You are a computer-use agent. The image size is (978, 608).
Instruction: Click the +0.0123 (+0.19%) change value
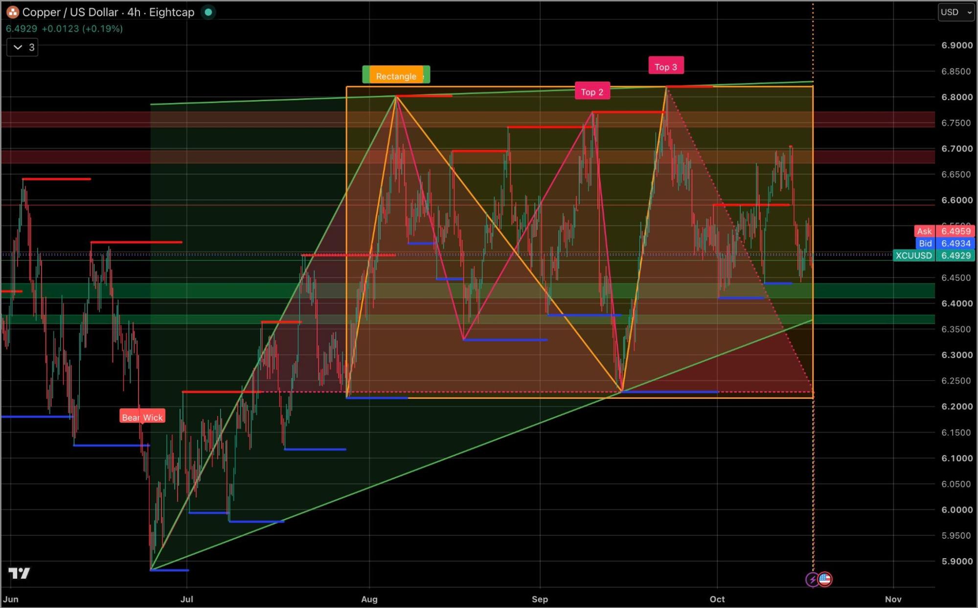coord(82,29)
